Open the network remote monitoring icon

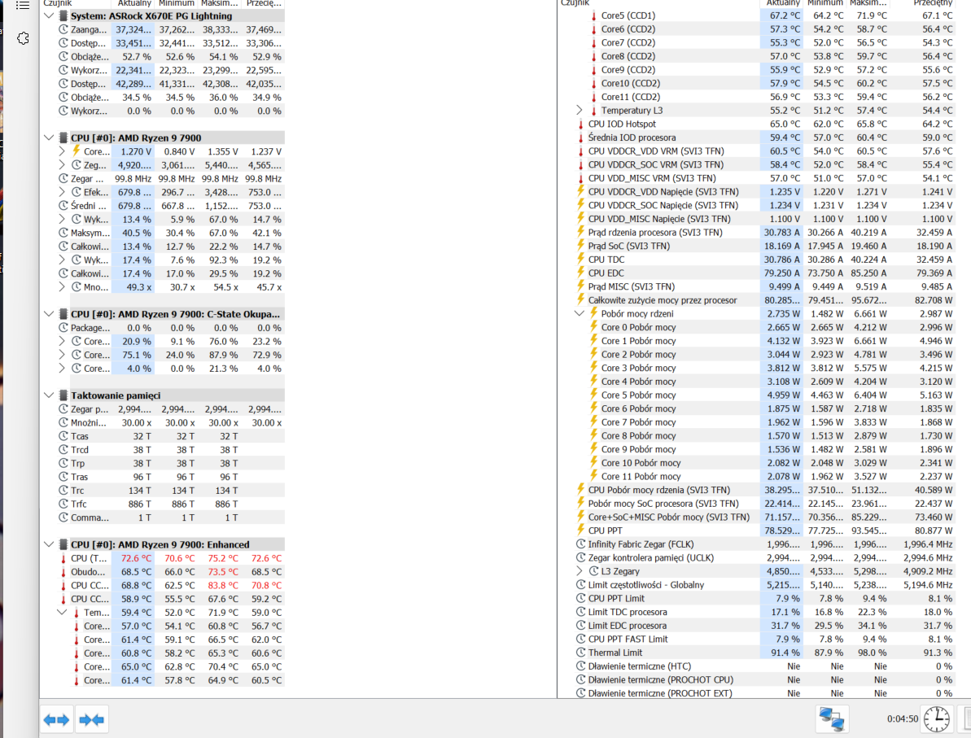(831, 718)
